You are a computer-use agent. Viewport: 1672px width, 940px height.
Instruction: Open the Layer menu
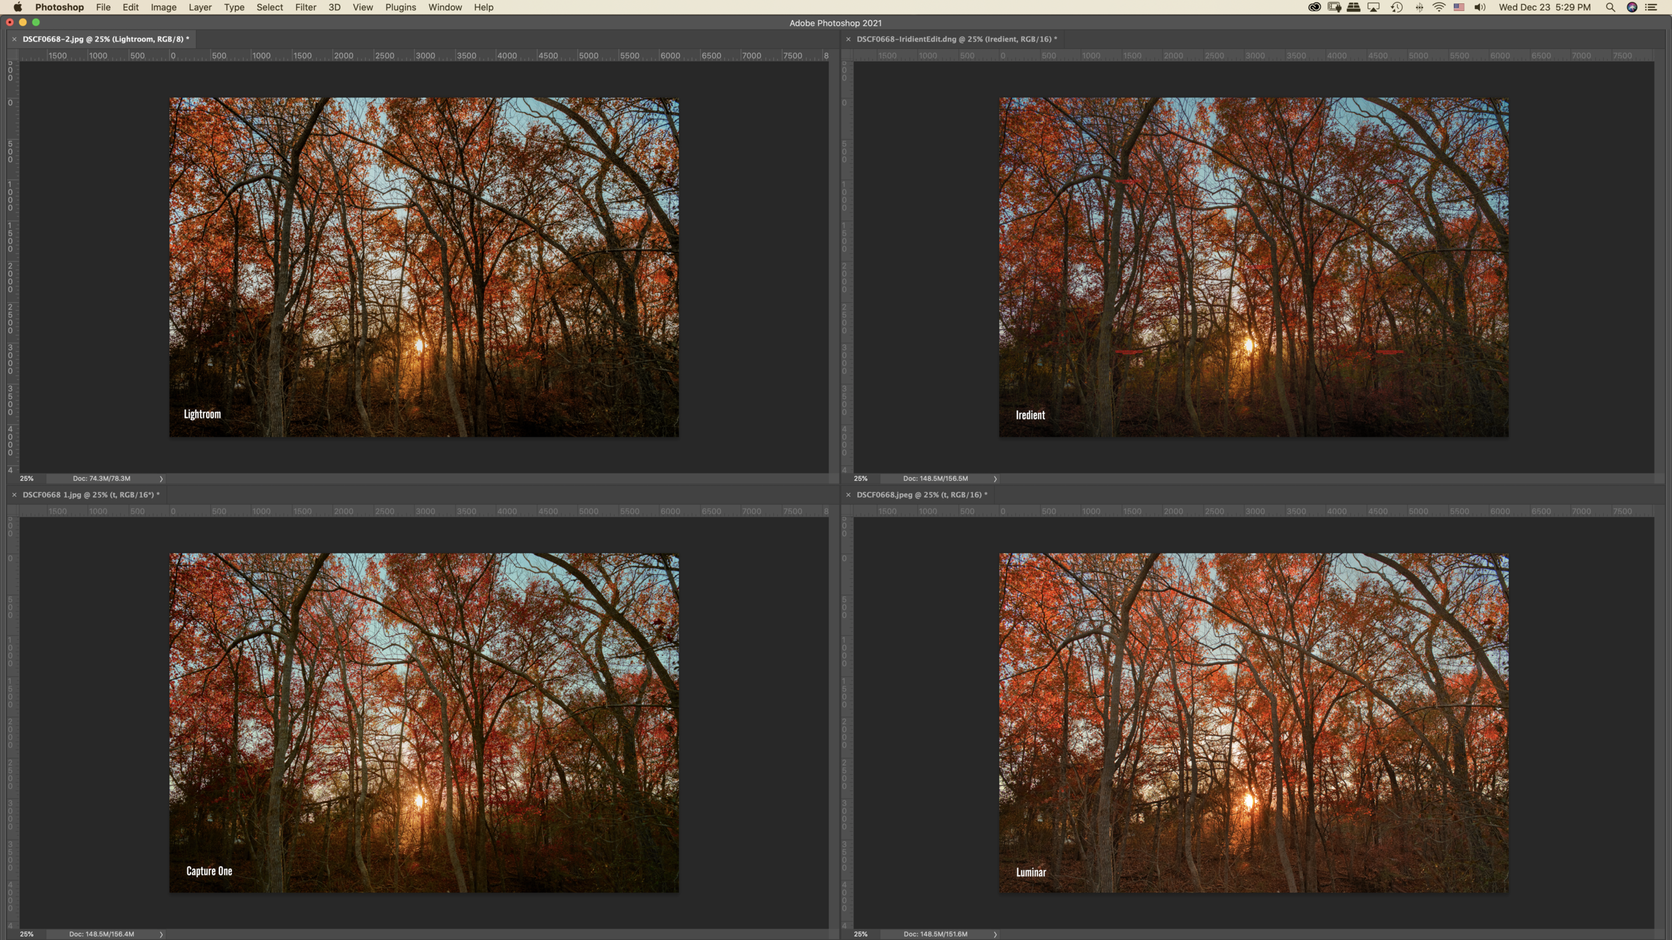tap(200, 7)
